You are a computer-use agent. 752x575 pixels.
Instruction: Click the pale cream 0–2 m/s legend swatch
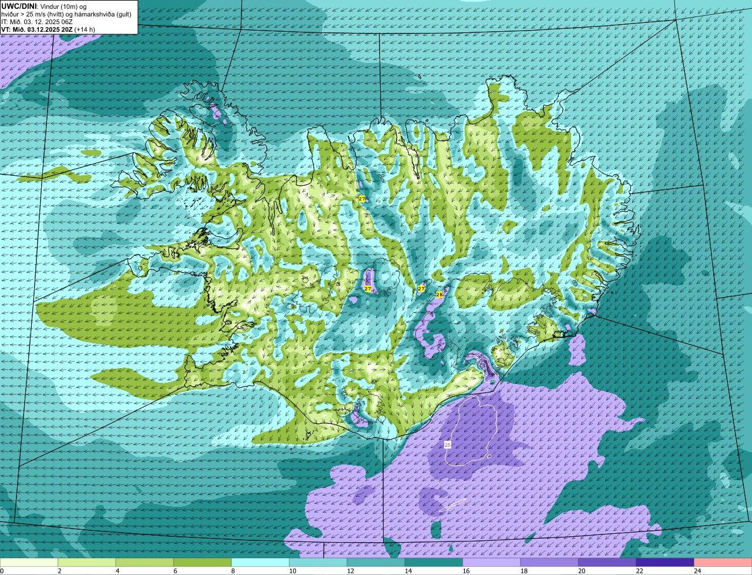pos(29,563)
